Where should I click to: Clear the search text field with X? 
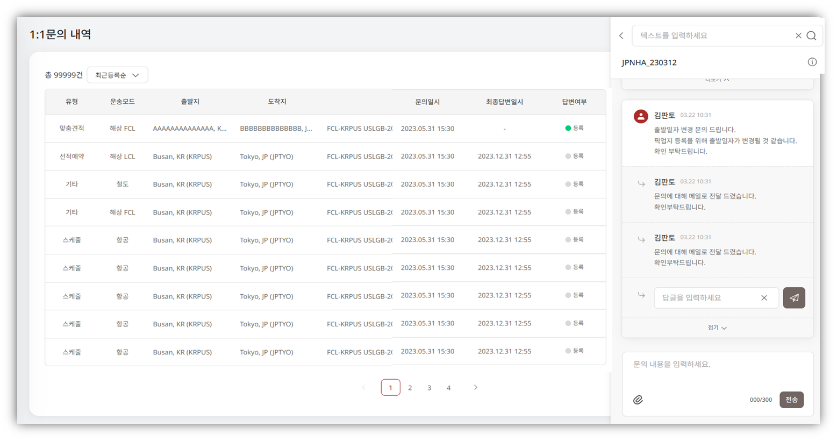click(x=798, y=35)
